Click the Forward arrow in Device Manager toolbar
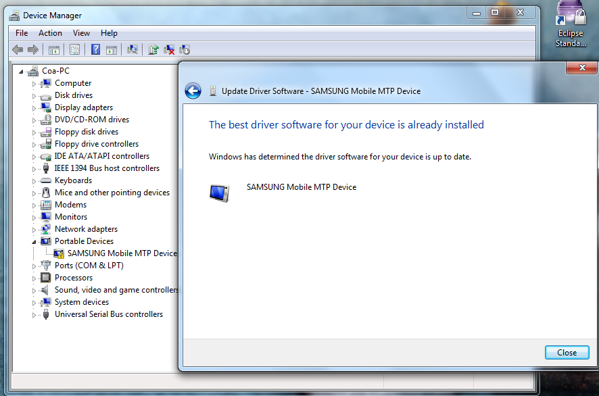The width and height of the screenshot is (599, 396). 33,49
